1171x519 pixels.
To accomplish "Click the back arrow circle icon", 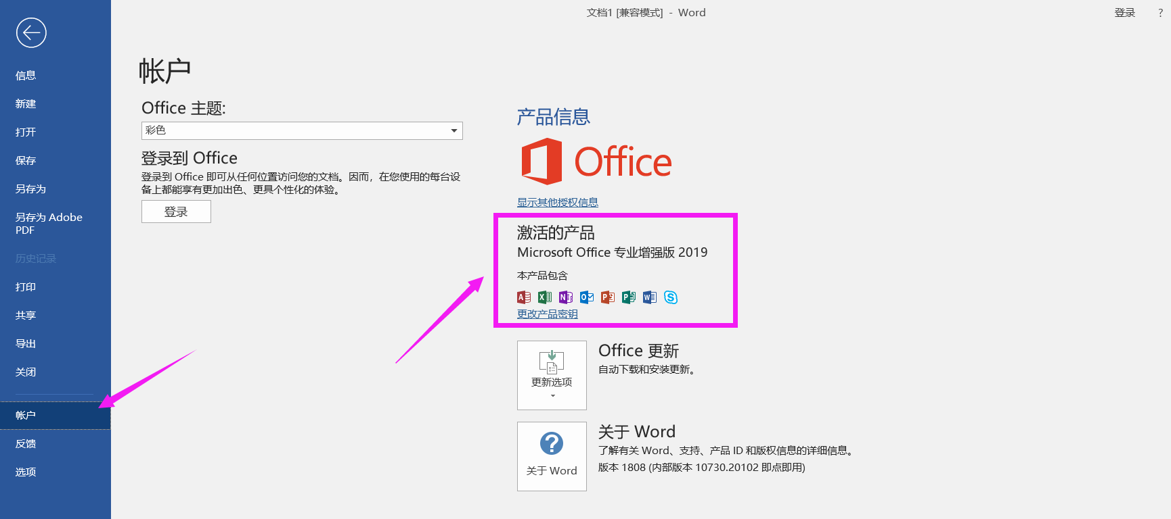I will tap(31, 32).
